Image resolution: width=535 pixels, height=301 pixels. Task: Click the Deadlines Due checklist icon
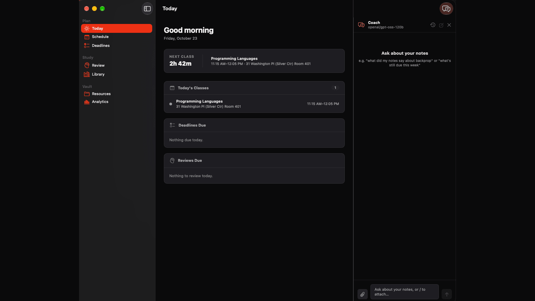(x=172, y=125)
